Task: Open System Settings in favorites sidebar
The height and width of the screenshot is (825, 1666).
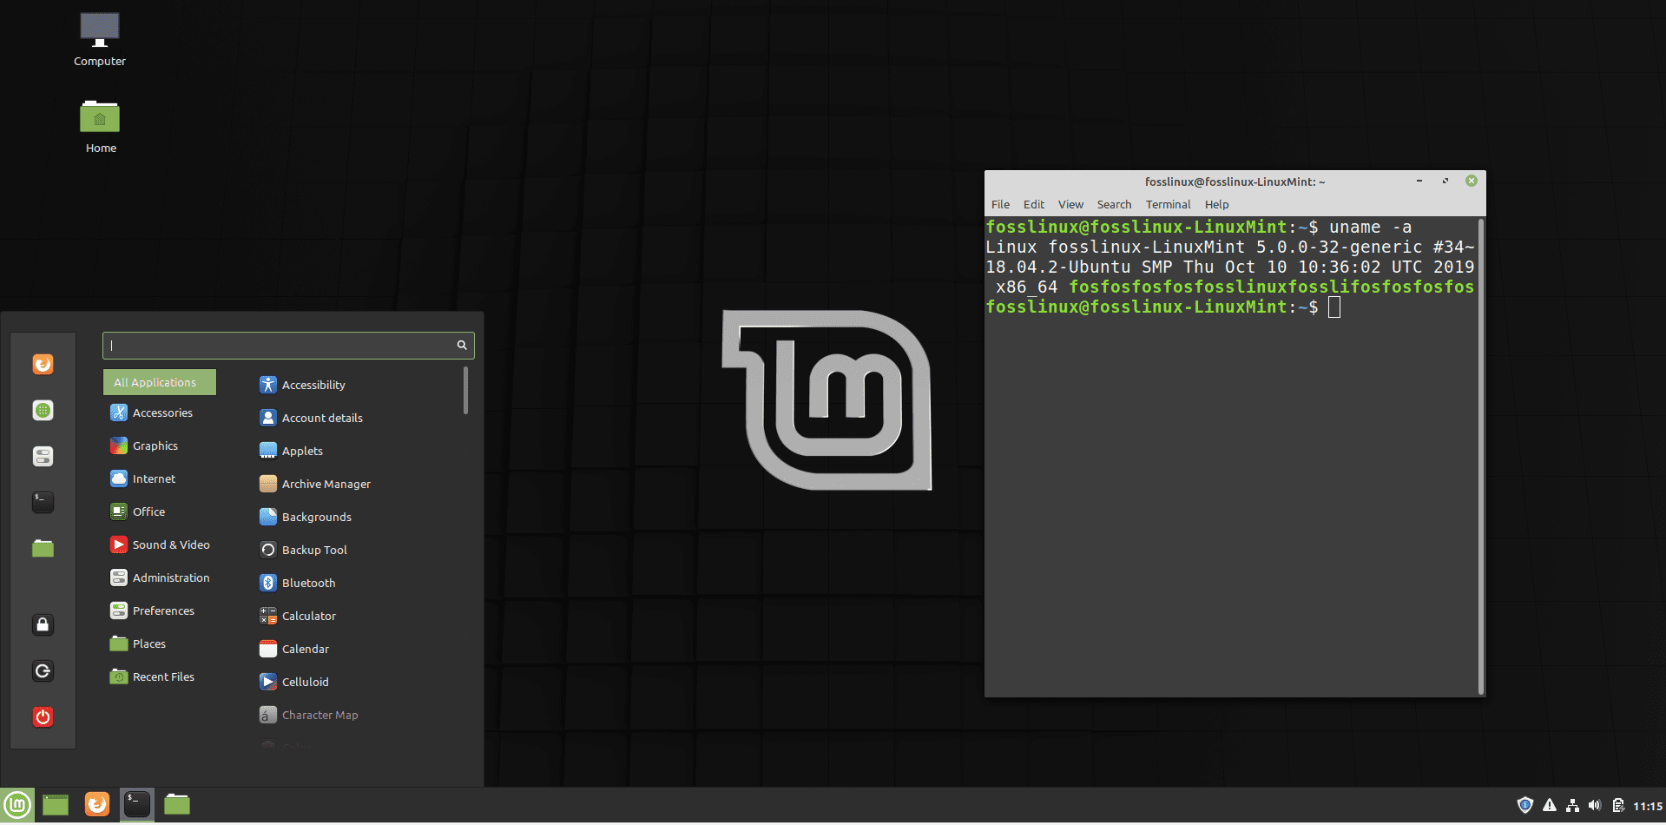Action: point(43,456)
